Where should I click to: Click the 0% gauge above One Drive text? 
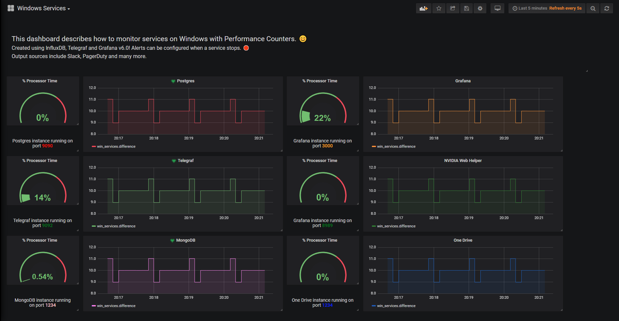(323, 268)
